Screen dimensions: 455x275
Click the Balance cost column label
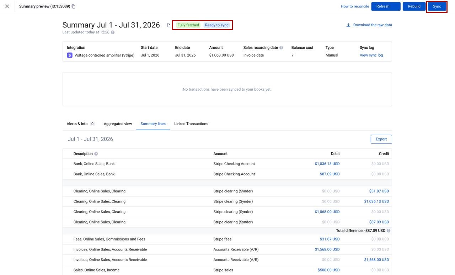(x=302, y=48)
